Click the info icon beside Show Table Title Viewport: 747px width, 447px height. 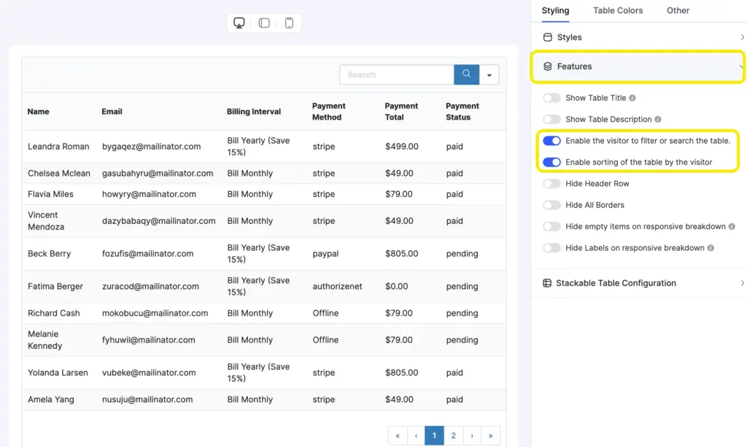point(632,98)
